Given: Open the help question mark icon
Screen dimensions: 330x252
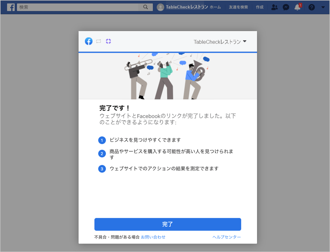Looking at the screenshot, I should pos(311,7).
